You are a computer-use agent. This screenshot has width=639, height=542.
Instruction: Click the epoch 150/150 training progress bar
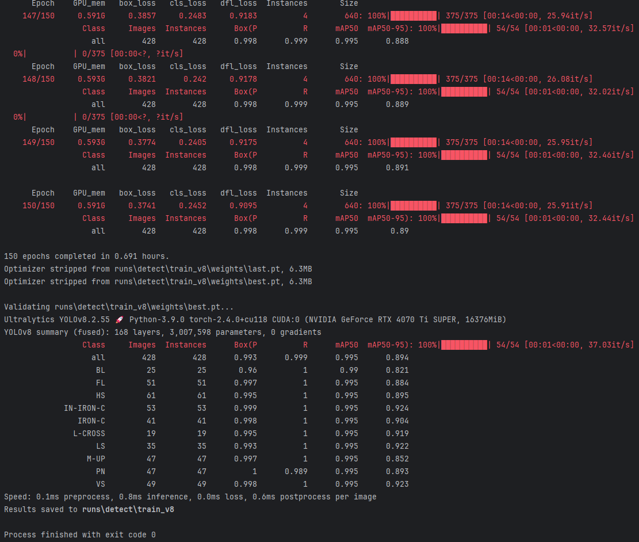pyautogui.click(x=414, y=205)
